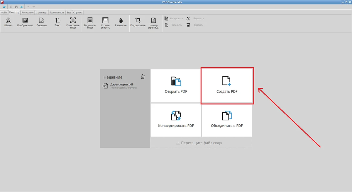Image resolution: width=352 pixels, height=192 pixels.
Task: Switch to the Рисование tab
Action: [27, 13]
